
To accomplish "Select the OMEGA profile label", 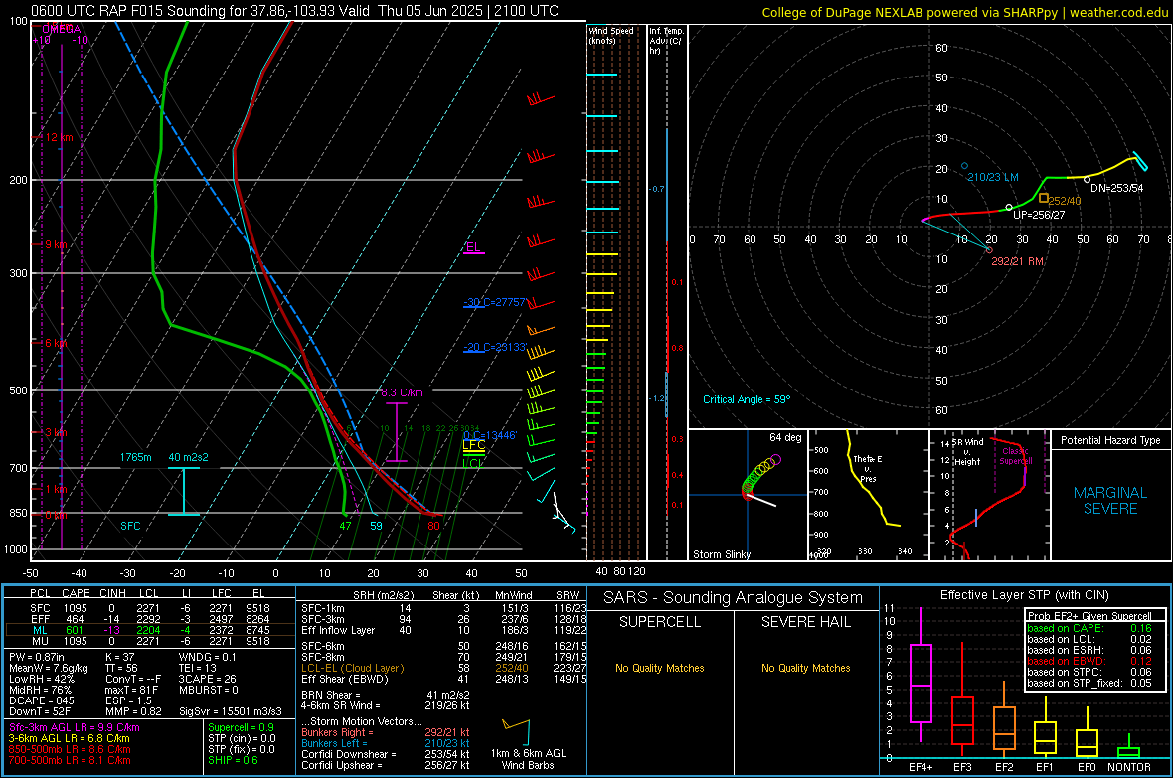I will pos(62,29).
